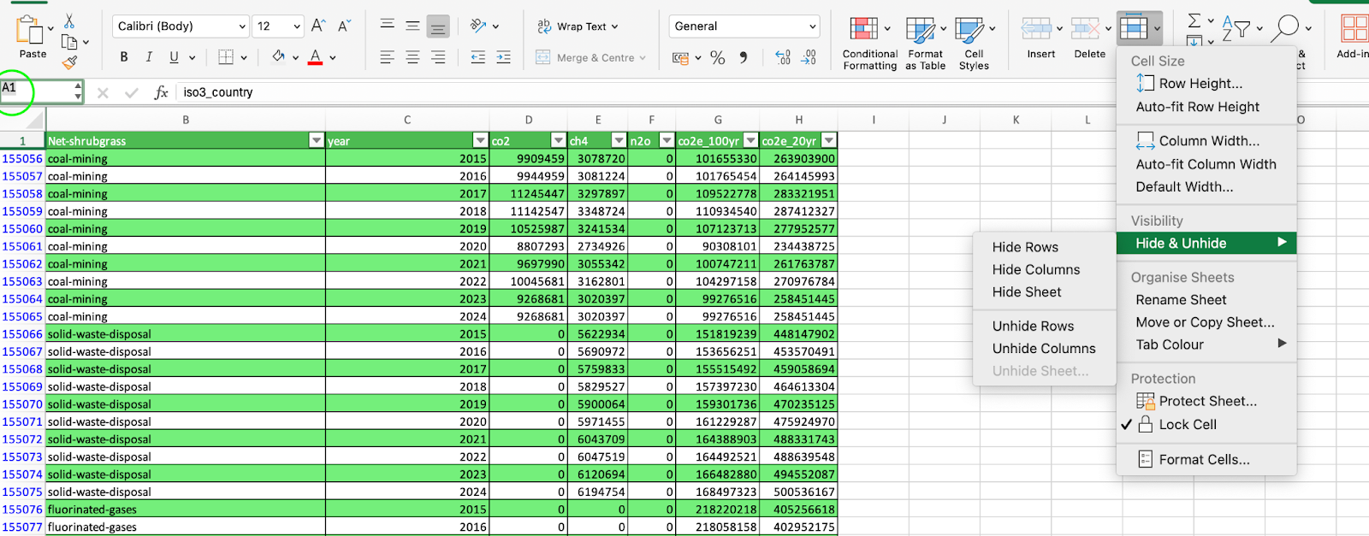Open the Add-ins icon

[x=1354, y=35]
